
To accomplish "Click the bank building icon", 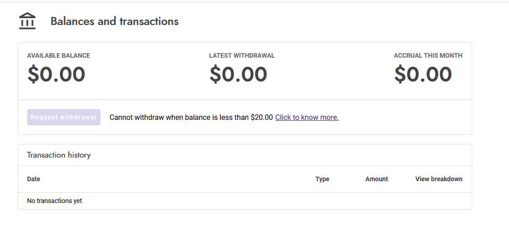I will (x=27, y=21).
